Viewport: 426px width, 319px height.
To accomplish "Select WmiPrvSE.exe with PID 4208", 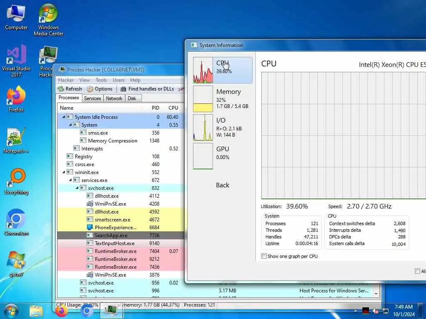I will 121,204.
